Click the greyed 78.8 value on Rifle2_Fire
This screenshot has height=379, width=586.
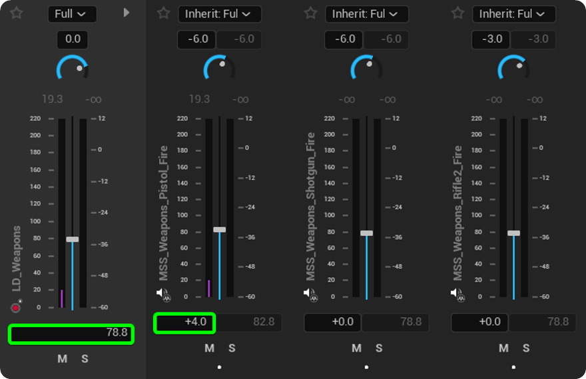543,322
